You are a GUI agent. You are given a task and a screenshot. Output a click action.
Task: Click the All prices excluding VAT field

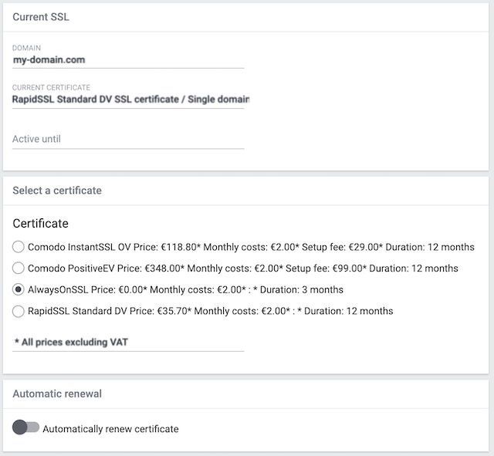tap(127, 341)
